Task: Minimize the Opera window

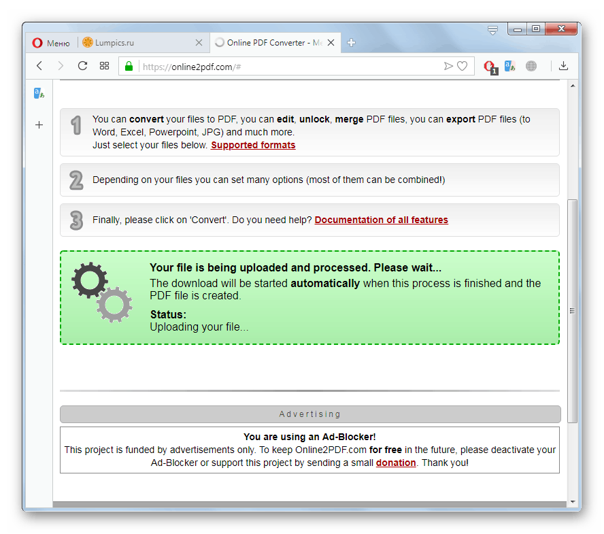Action: pos(518,29)
